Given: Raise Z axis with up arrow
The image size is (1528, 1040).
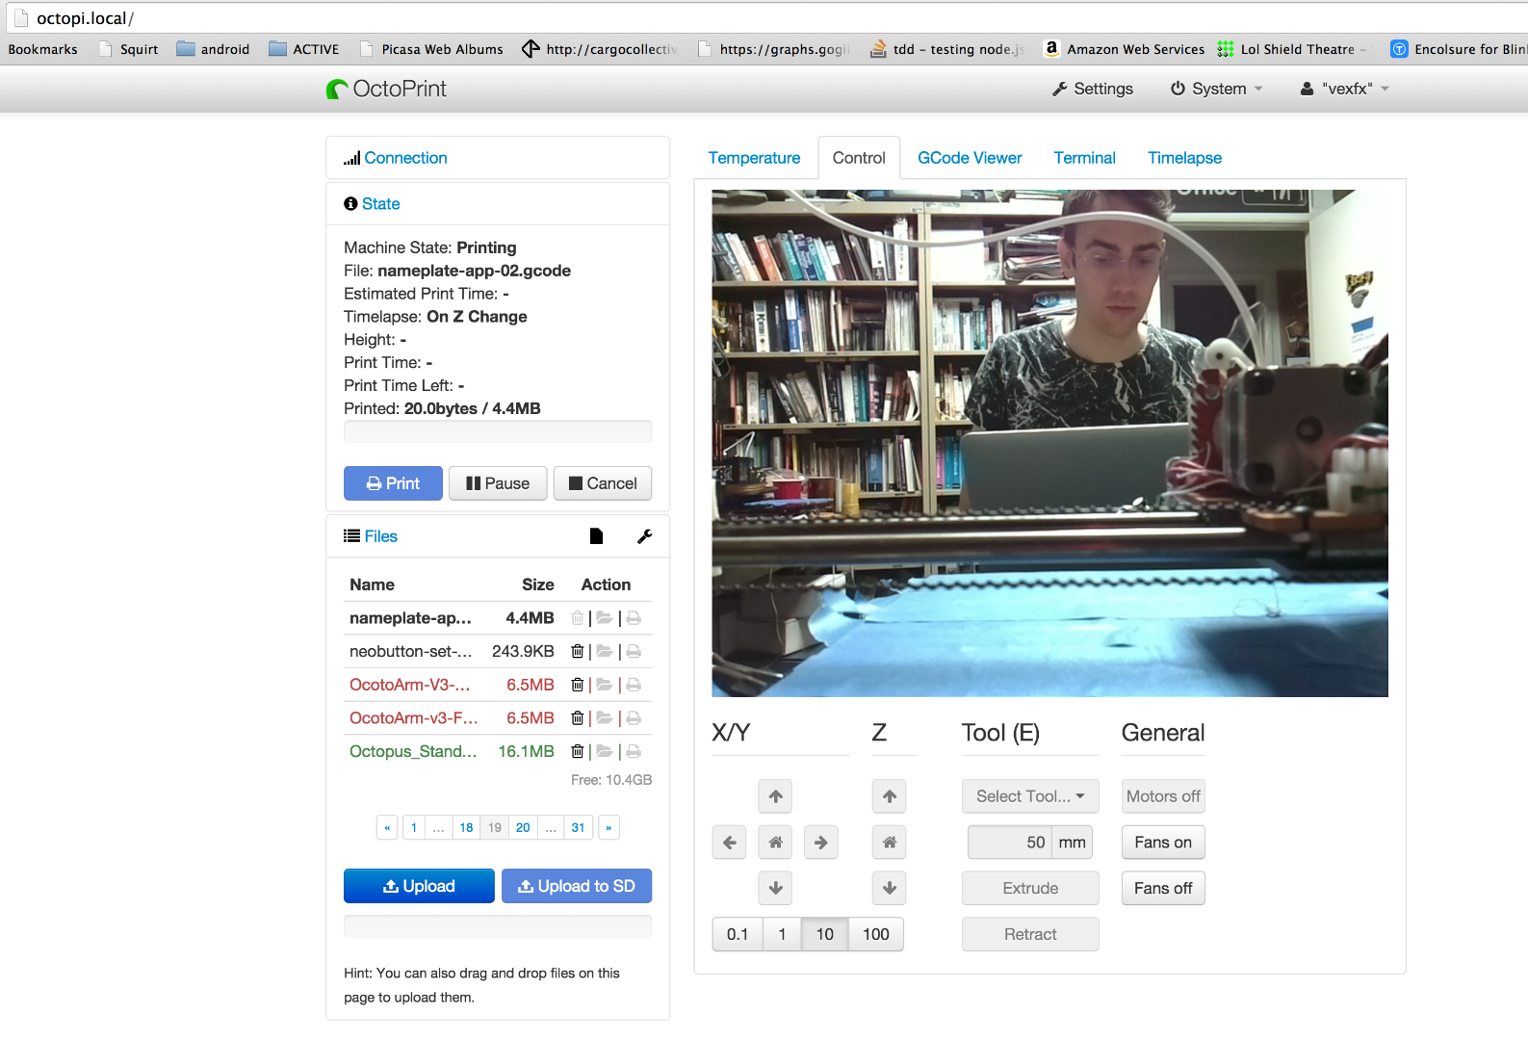Looking at the screenshot, I should [890, 796].
